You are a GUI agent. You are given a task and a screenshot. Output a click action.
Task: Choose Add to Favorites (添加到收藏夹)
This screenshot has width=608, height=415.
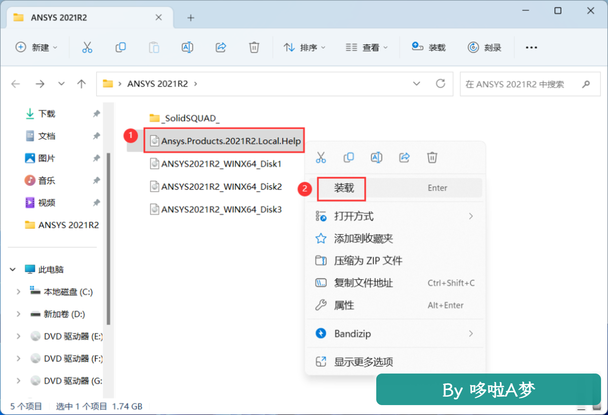coord(395,239)
